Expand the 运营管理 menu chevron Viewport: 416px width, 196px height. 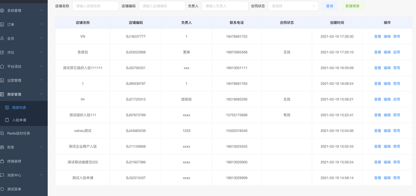click(41, 80)
